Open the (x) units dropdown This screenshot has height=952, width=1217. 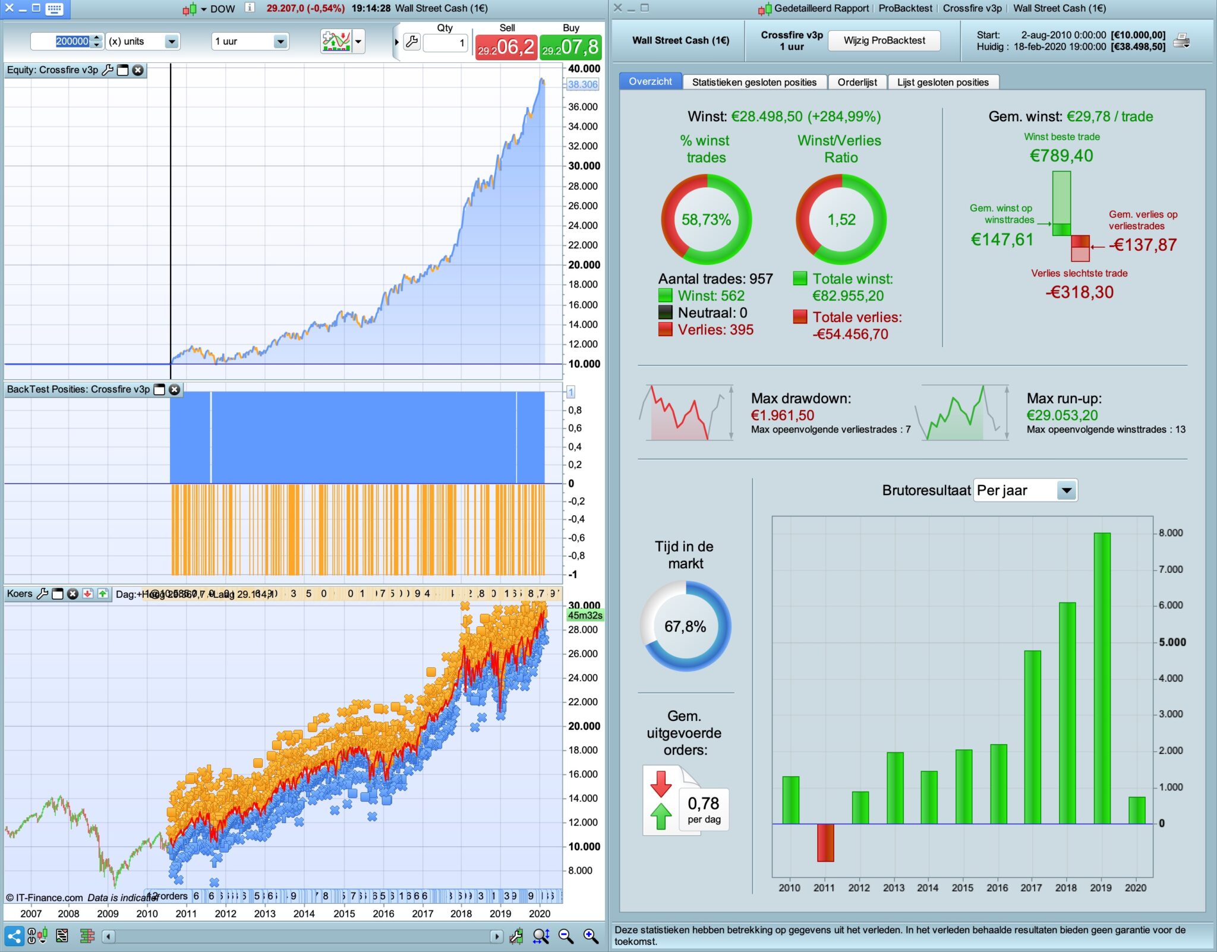pos(172,42)
